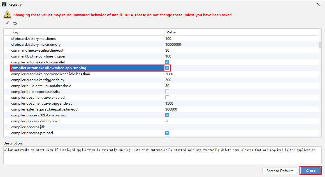Click the vertical scrollbar thumb

click(x=320, y=45)
